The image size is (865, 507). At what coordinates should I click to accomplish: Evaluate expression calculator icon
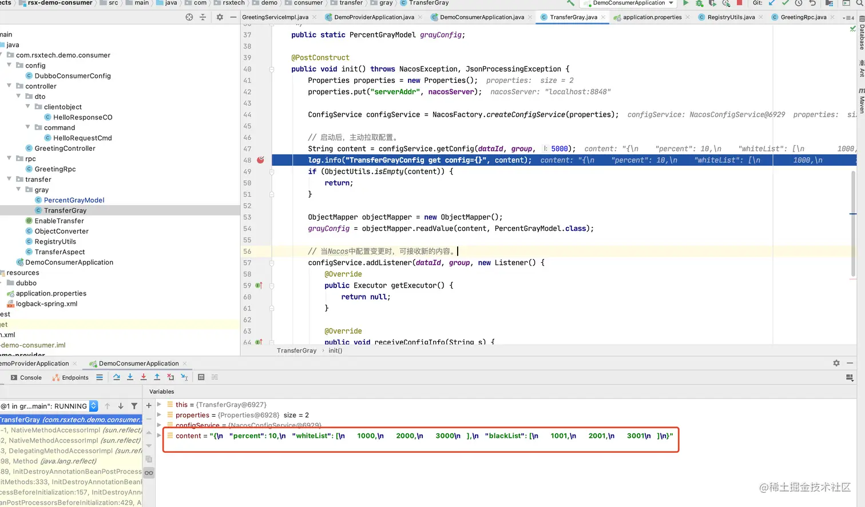click(201, 377)
